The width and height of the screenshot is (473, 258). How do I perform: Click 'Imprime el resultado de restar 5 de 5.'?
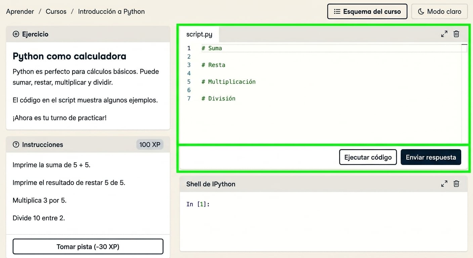click(69, 183)
